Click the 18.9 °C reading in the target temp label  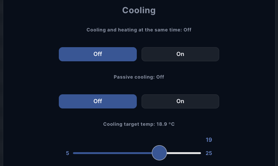pos(165,124)
